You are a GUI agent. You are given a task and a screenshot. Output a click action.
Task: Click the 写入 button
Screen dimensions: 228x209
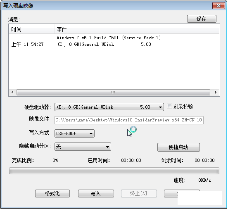(x=96, y=193)
